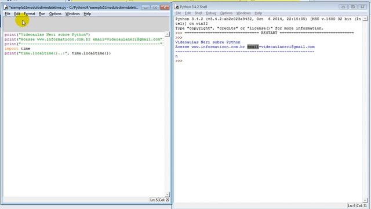Click the 'n' output line in shell
The width and height of the screenshot is (371, 209).
pos(176,56)
